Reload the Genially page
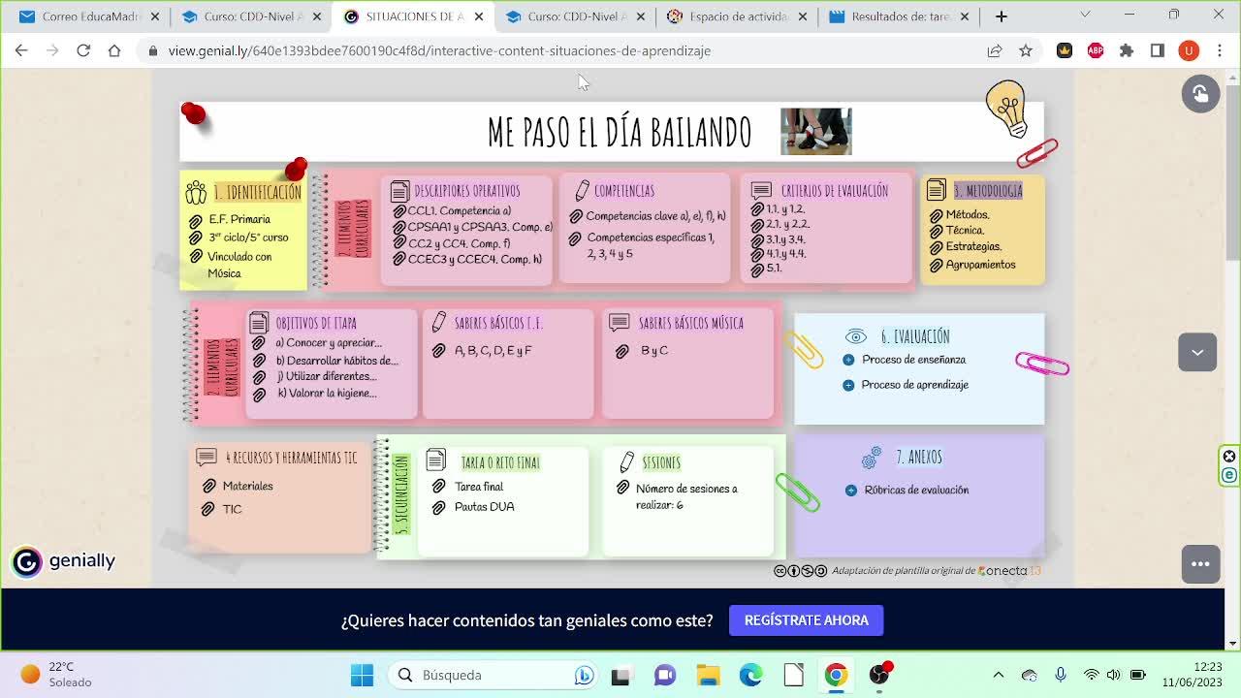1241x698 pixels. point(83,50)
